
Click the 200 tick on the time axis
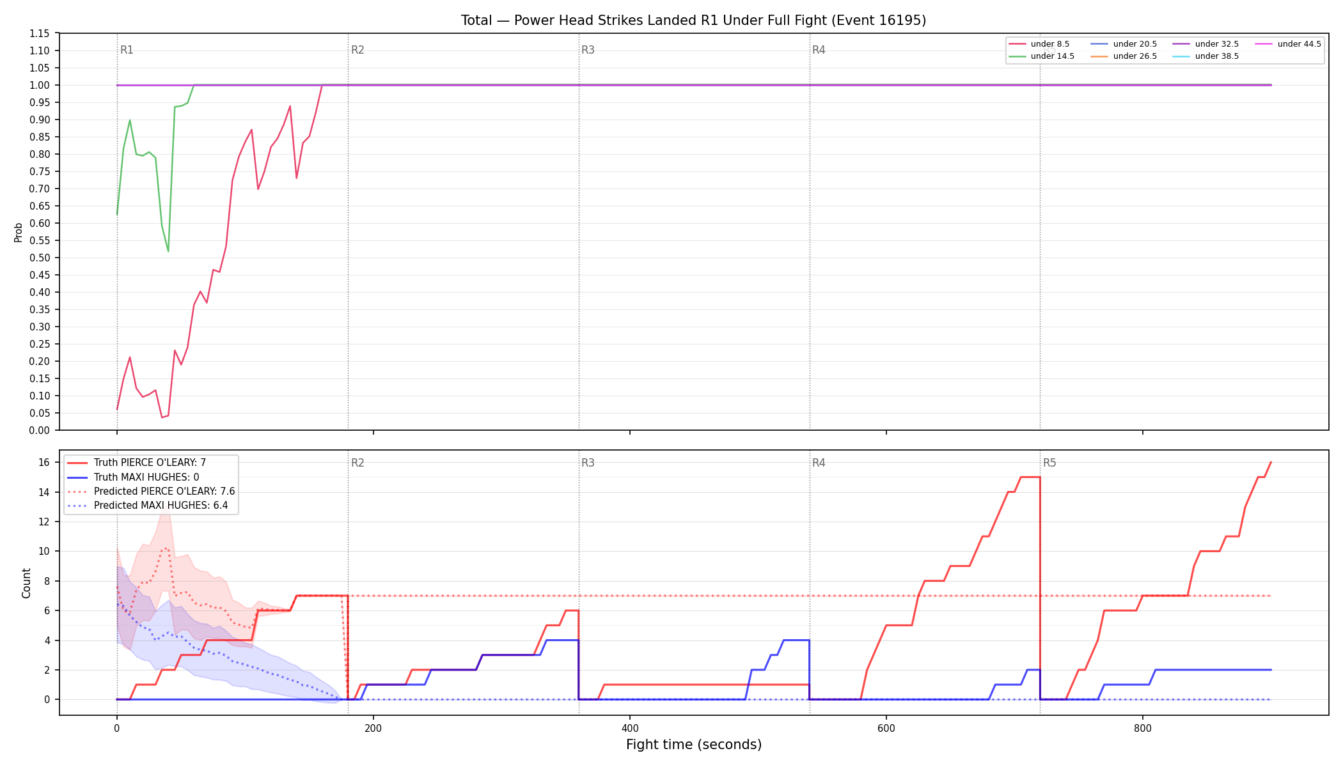pyautogui.click(x=373, y=729)
